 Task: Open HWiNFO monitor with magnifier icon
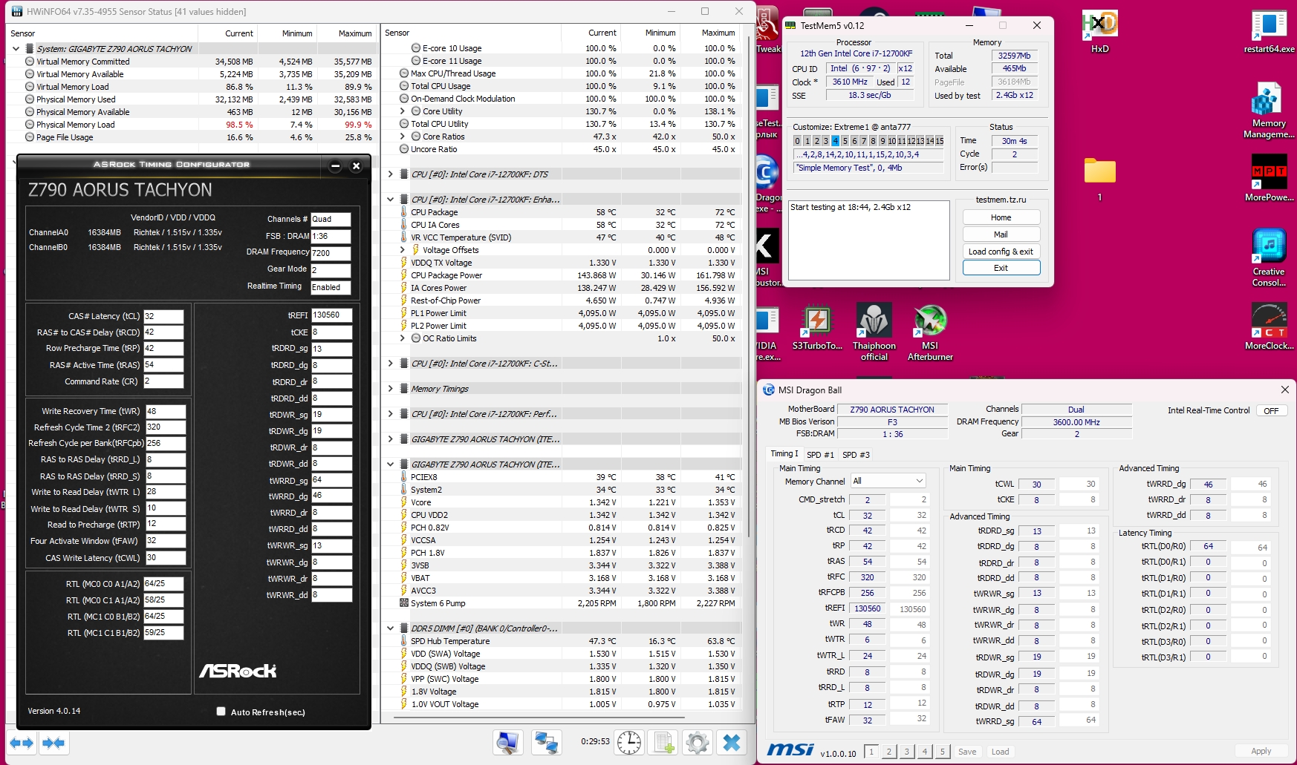click(508, 742)
